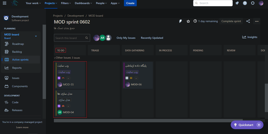
Task: Select Active sprints in sidebar
Action: pyautogui.click(x=21, y=60)
